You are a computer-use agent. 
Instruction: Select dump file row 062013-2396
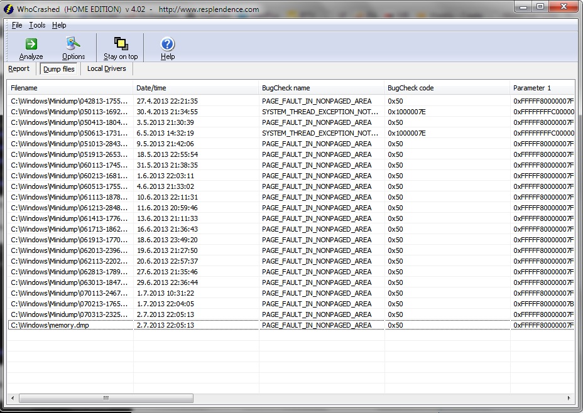(291, 250)
